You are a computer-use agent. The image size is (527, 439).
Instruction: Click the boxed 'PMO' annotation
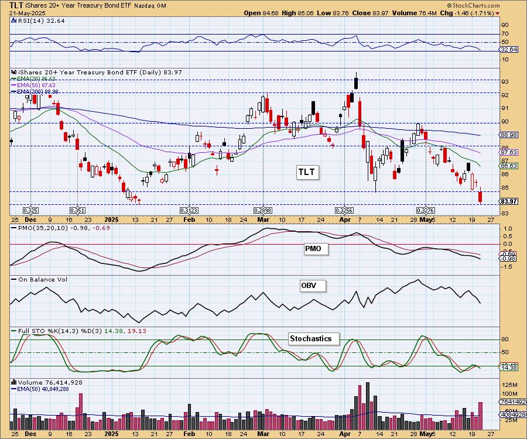coord(316,249)
